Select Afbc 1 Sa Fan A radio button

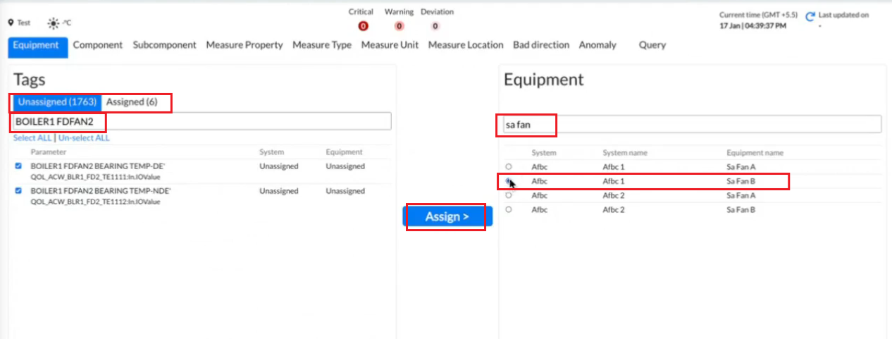(x=509, y=166)
